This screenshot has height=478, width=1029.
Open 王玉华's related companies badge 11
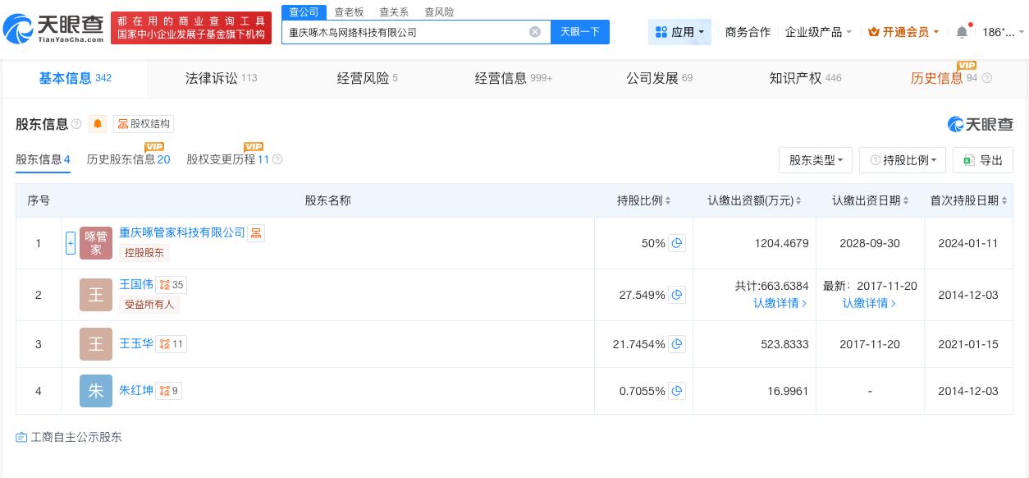171,344
